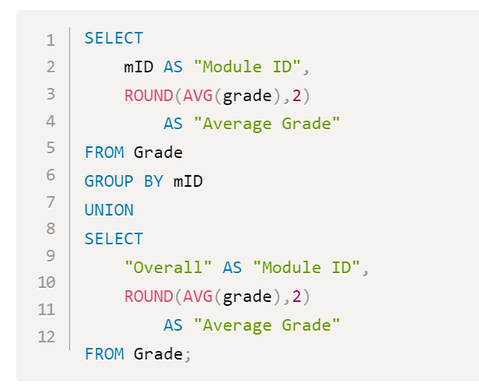Click Grade in the final FROM clause
This screenshot has width=479, height=386.
[158, 354]
